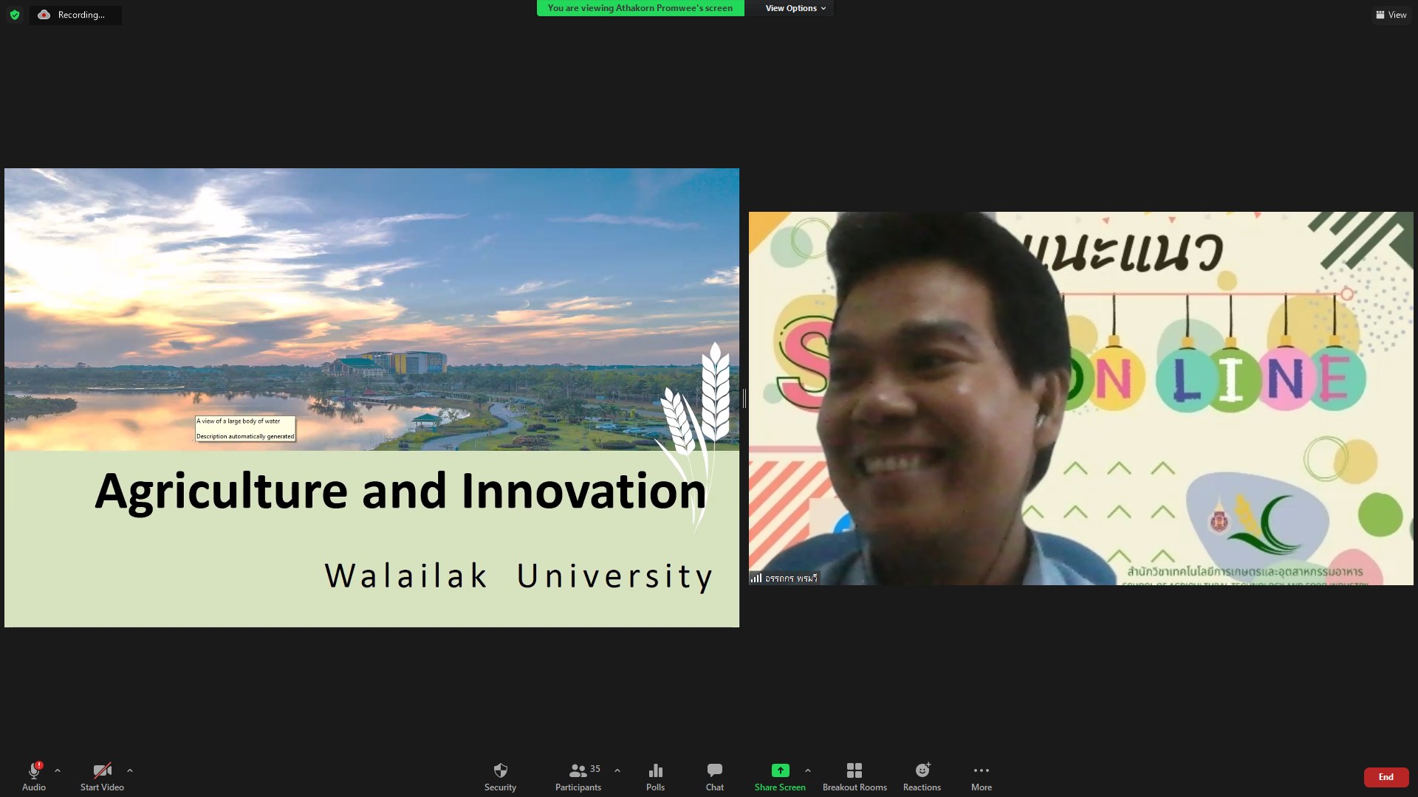Click the divider handle between panels
Image resolution: width=1418 pixels, height=797 pixels.
click(744, 398)
